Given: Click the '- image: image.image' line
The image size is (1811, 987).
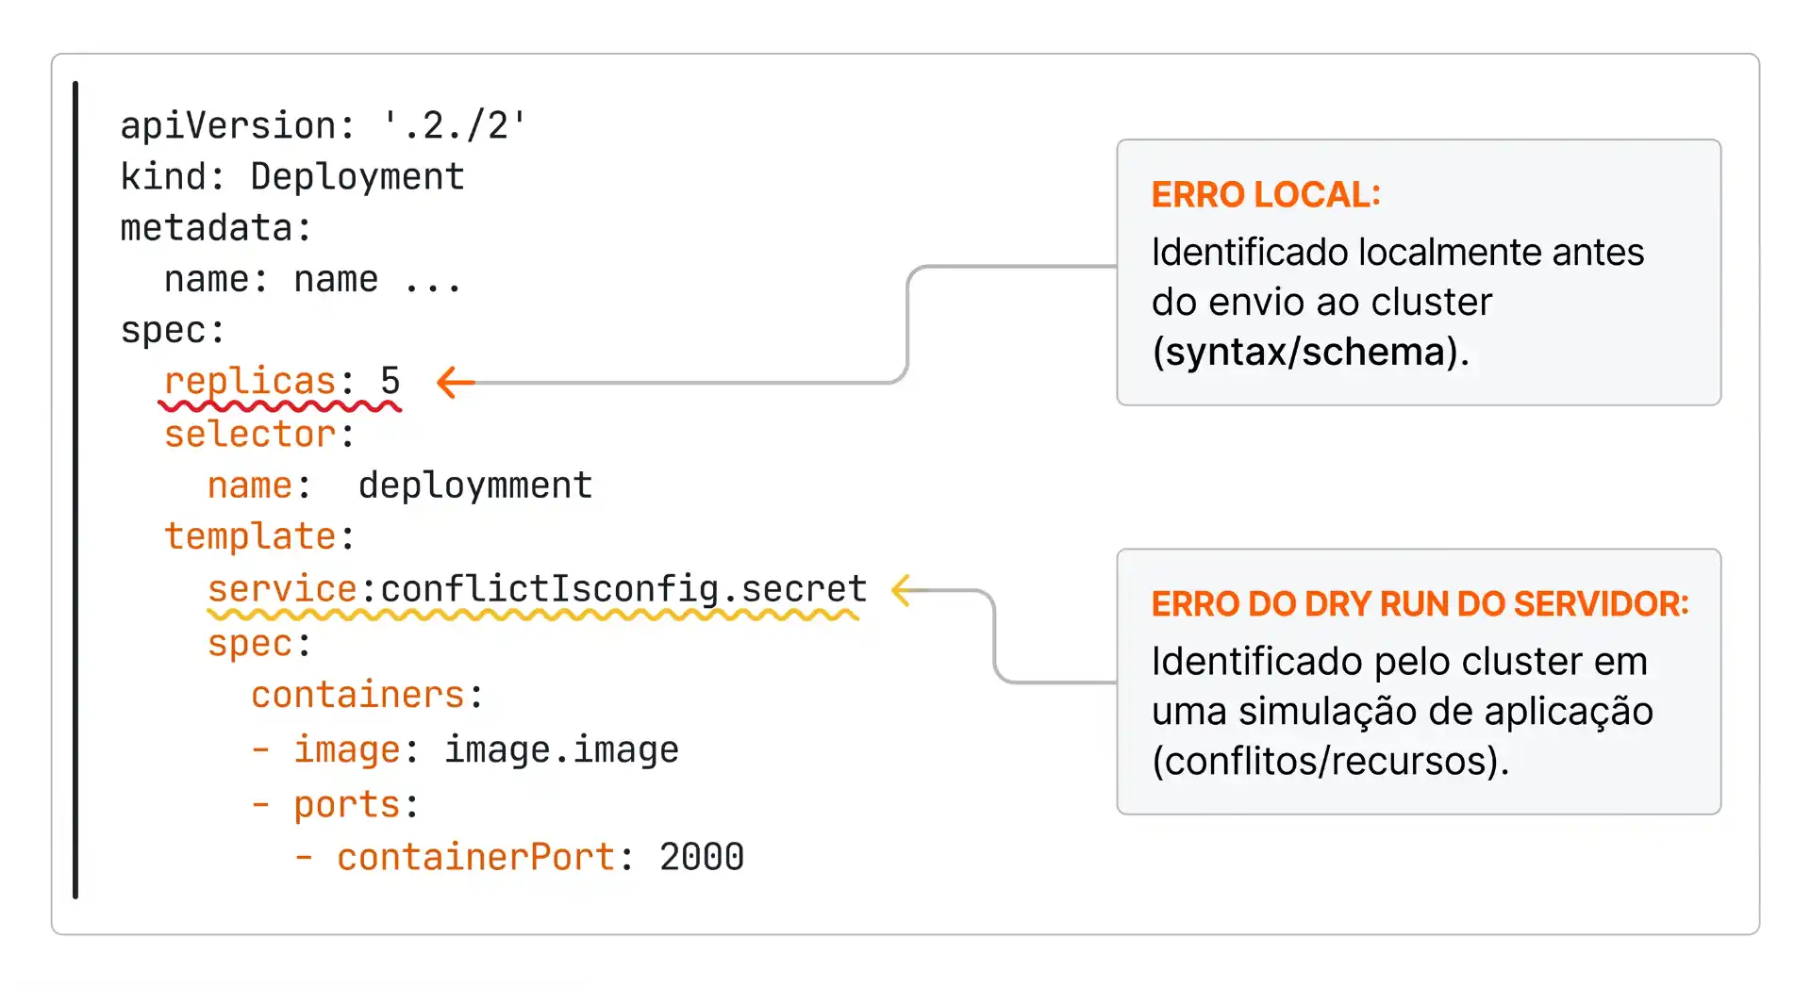Looking at the screenshot, I should click(x=465, y=750).
